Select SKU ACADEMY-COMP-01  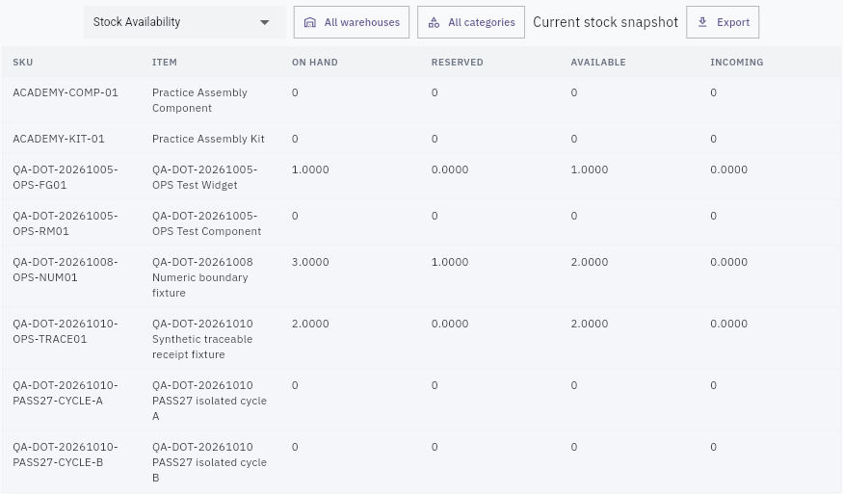pyautogui.click(x=66, y=92)
